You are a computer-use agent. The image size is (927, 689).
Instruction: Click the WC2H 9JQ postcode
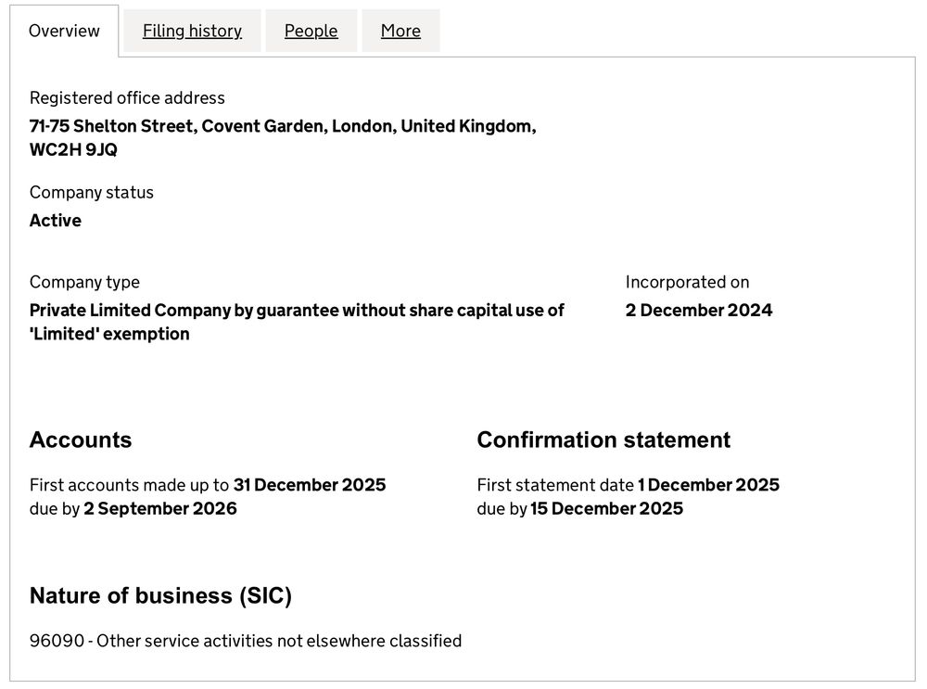pyautogui.click(x=73, y=149)
